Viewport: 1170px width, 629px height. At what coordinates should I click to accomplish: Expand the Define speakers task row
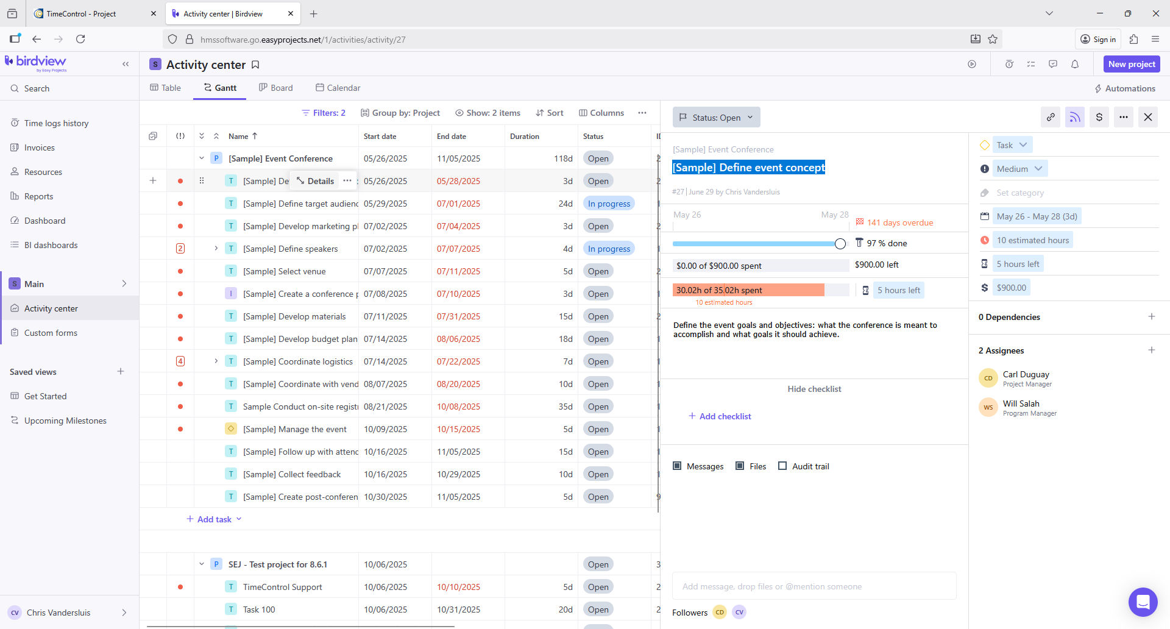(216, 249)
